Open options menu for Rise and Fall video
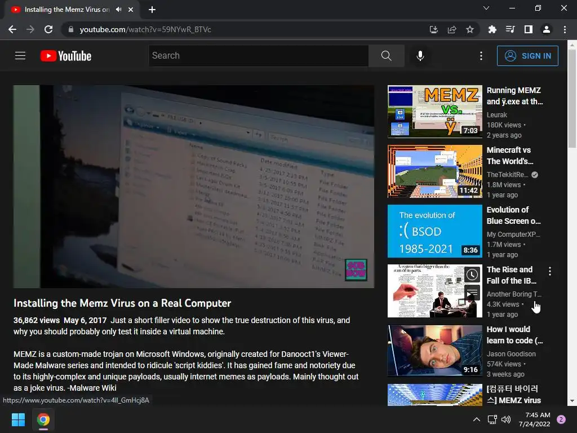This screenshot has width=577, height=433. (x=550, y=271)
